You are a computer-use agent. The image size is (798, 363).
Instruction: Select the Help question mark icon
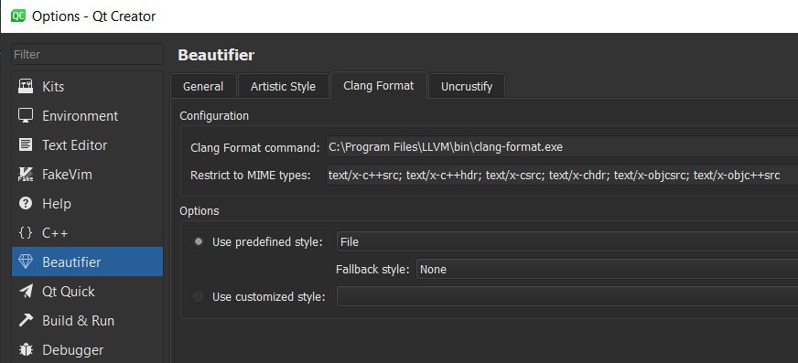(26, 203)
